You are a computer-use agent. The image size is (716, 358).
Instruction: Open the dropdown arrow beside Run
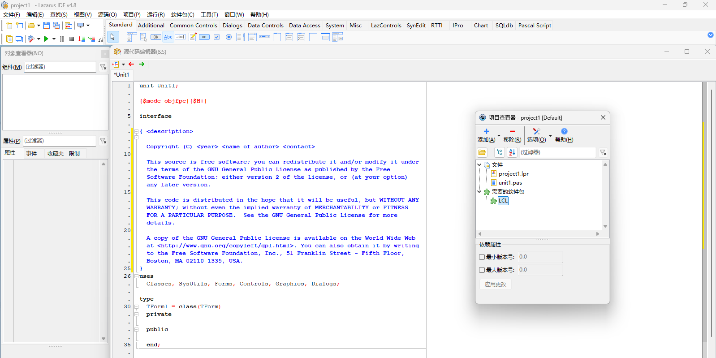[54, 39]
